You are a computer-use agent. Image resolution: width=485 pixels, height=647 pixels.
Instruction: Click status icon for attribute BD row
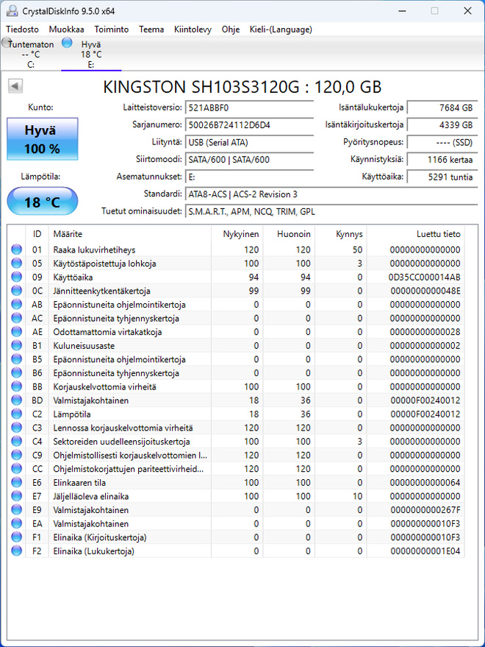[16, 400]
